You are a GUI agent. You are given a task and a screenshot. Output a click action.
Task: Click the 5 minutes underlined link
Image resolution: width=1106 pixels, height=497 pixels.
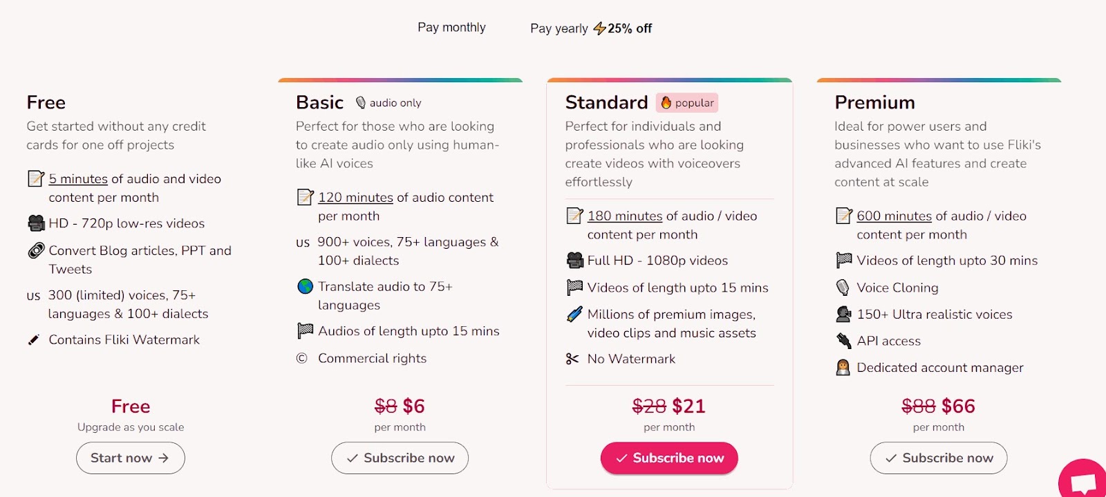78,179
